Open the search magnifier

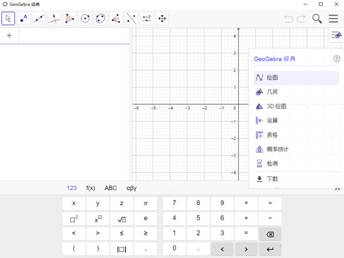coord(317,19)
